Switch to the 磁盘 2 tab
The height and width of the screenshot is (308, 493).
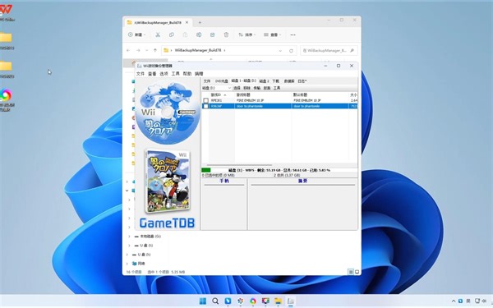click(264, 81)
